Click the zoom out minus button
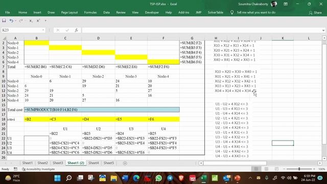Screen dimensions: 327x184 click(284, 169)
